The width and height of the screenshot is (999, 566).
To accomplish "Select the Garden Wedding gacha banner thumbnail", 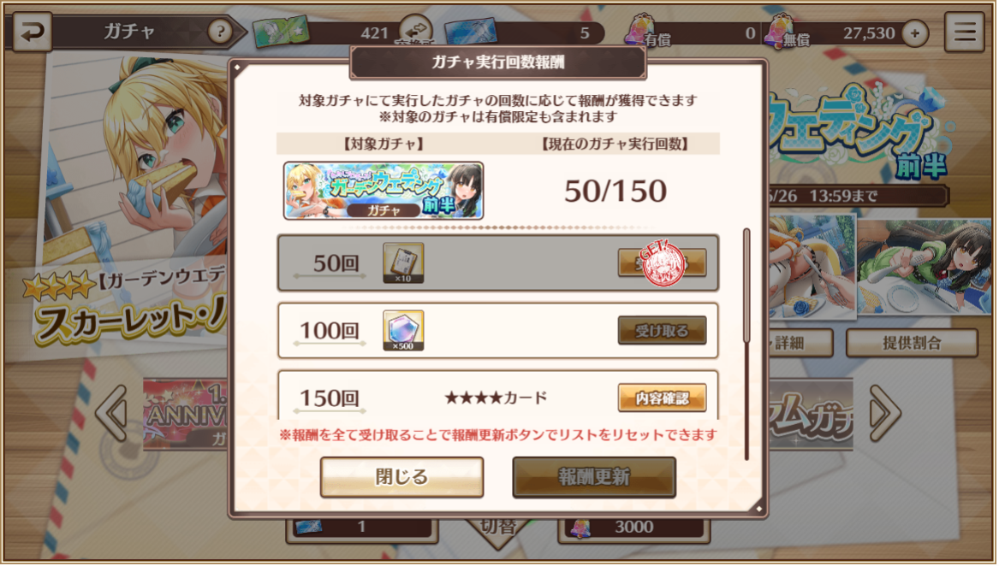I will tap(384, 191).
